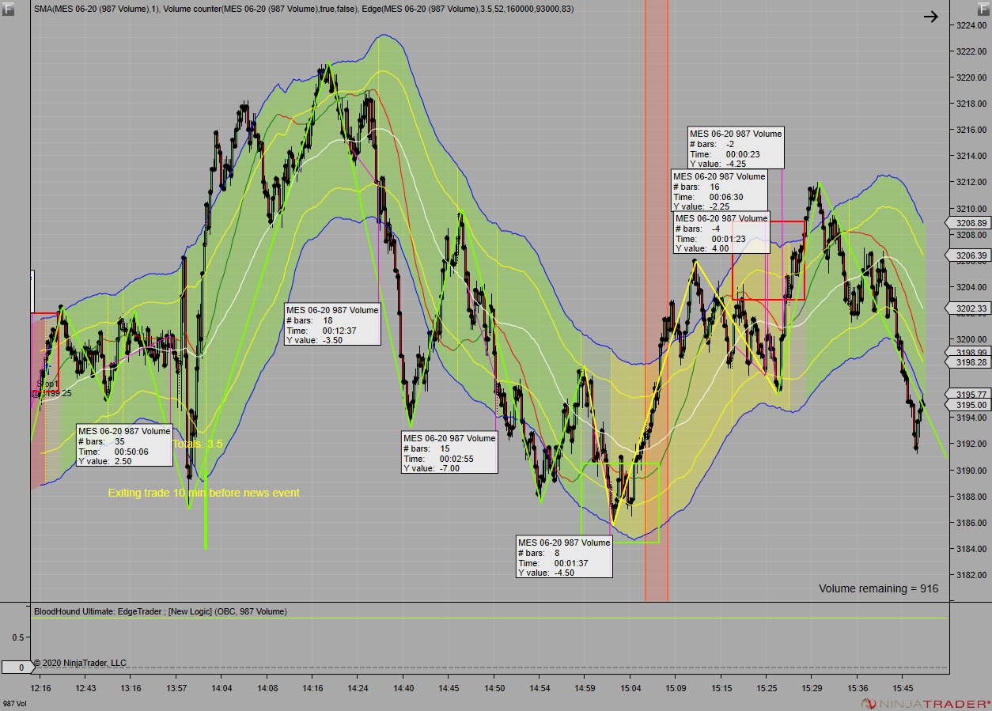Select the ruler box with Y value 4.00
992x711 pixels.
click(x=721, y=233)
